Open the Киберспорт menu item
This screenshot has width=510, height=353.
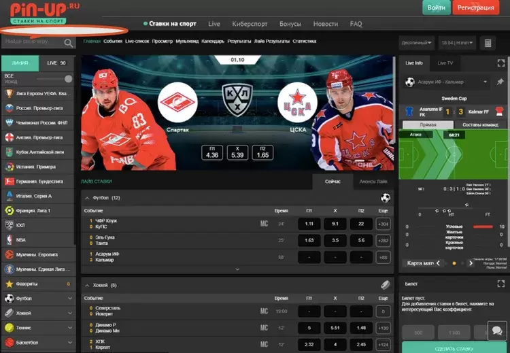click(x=250, y=24)
